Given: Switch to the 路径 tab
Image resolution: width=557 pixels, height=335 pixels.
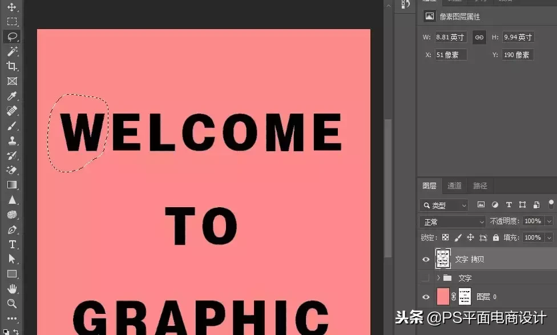Looking at the screenshot, I should click(x=480, y=186).
